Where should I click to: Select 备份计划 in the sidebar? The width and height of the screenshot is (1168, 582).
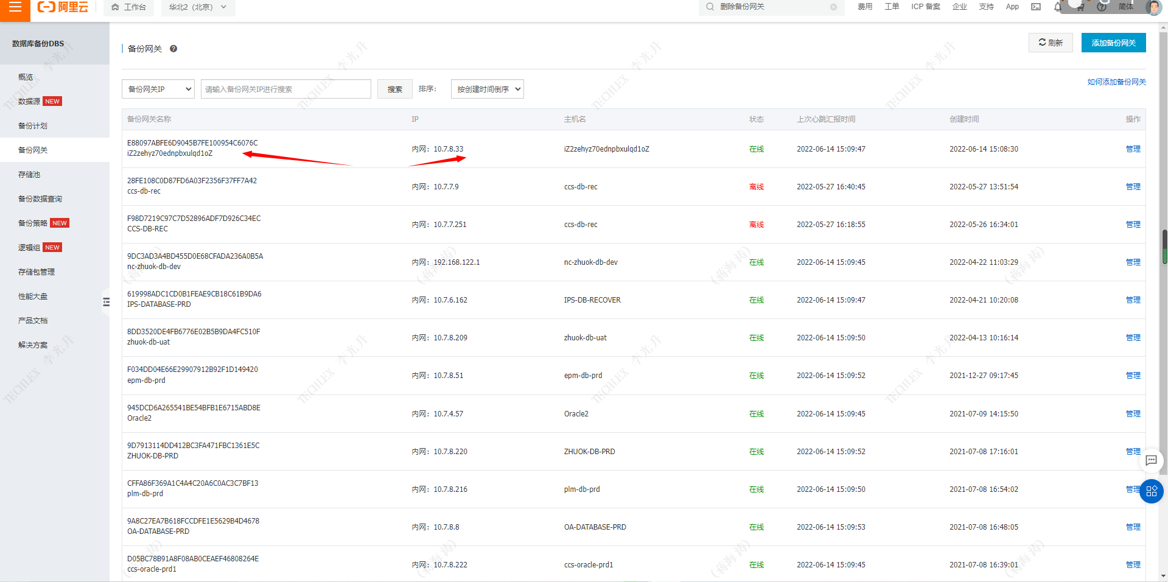pos(33,125)
